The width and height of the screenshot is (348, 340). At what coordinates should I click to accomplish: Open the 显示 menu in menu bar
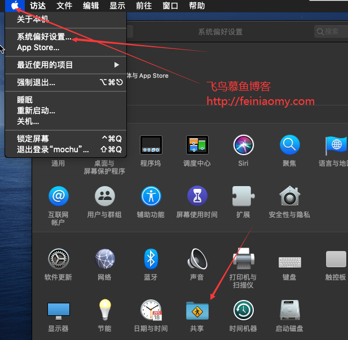pyautogui.click(x=117, y=6)
